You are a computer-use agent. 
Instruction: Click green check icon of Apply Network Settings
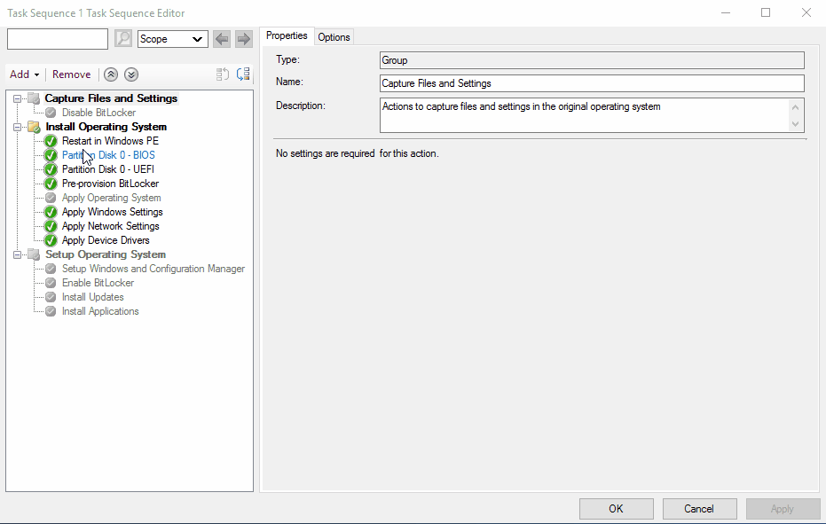[51, 226]
